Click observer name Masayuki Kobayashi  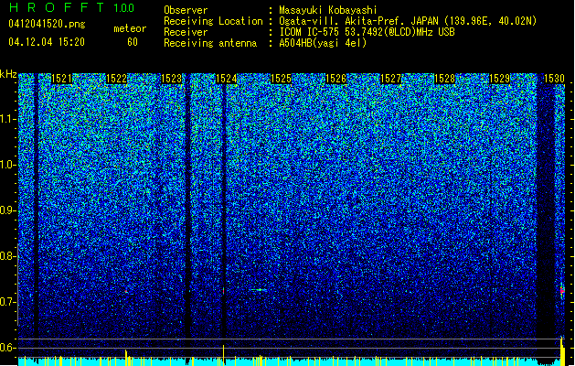(328, 10)
